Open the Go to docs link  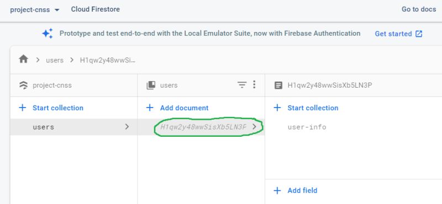[x=419, y=9]
